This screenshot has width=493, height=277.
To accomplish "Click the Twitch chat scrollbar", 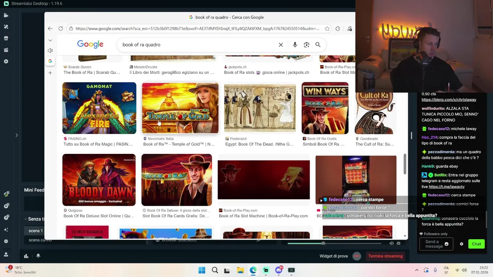I will 486,219.
